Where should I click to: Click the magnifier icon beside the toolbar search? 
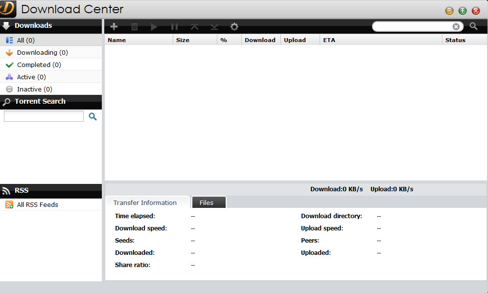[x=473, y=26]
